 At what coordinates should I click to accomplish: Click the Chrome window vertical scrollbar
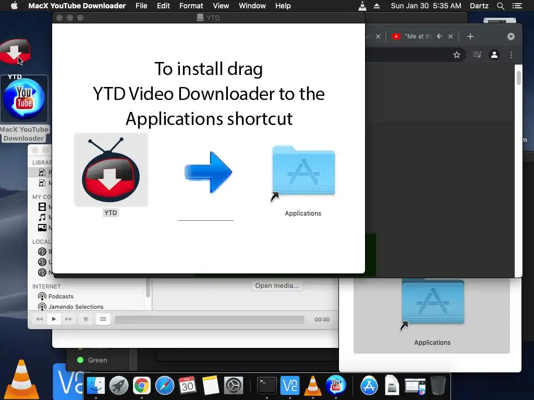click(x=519, y=78)
